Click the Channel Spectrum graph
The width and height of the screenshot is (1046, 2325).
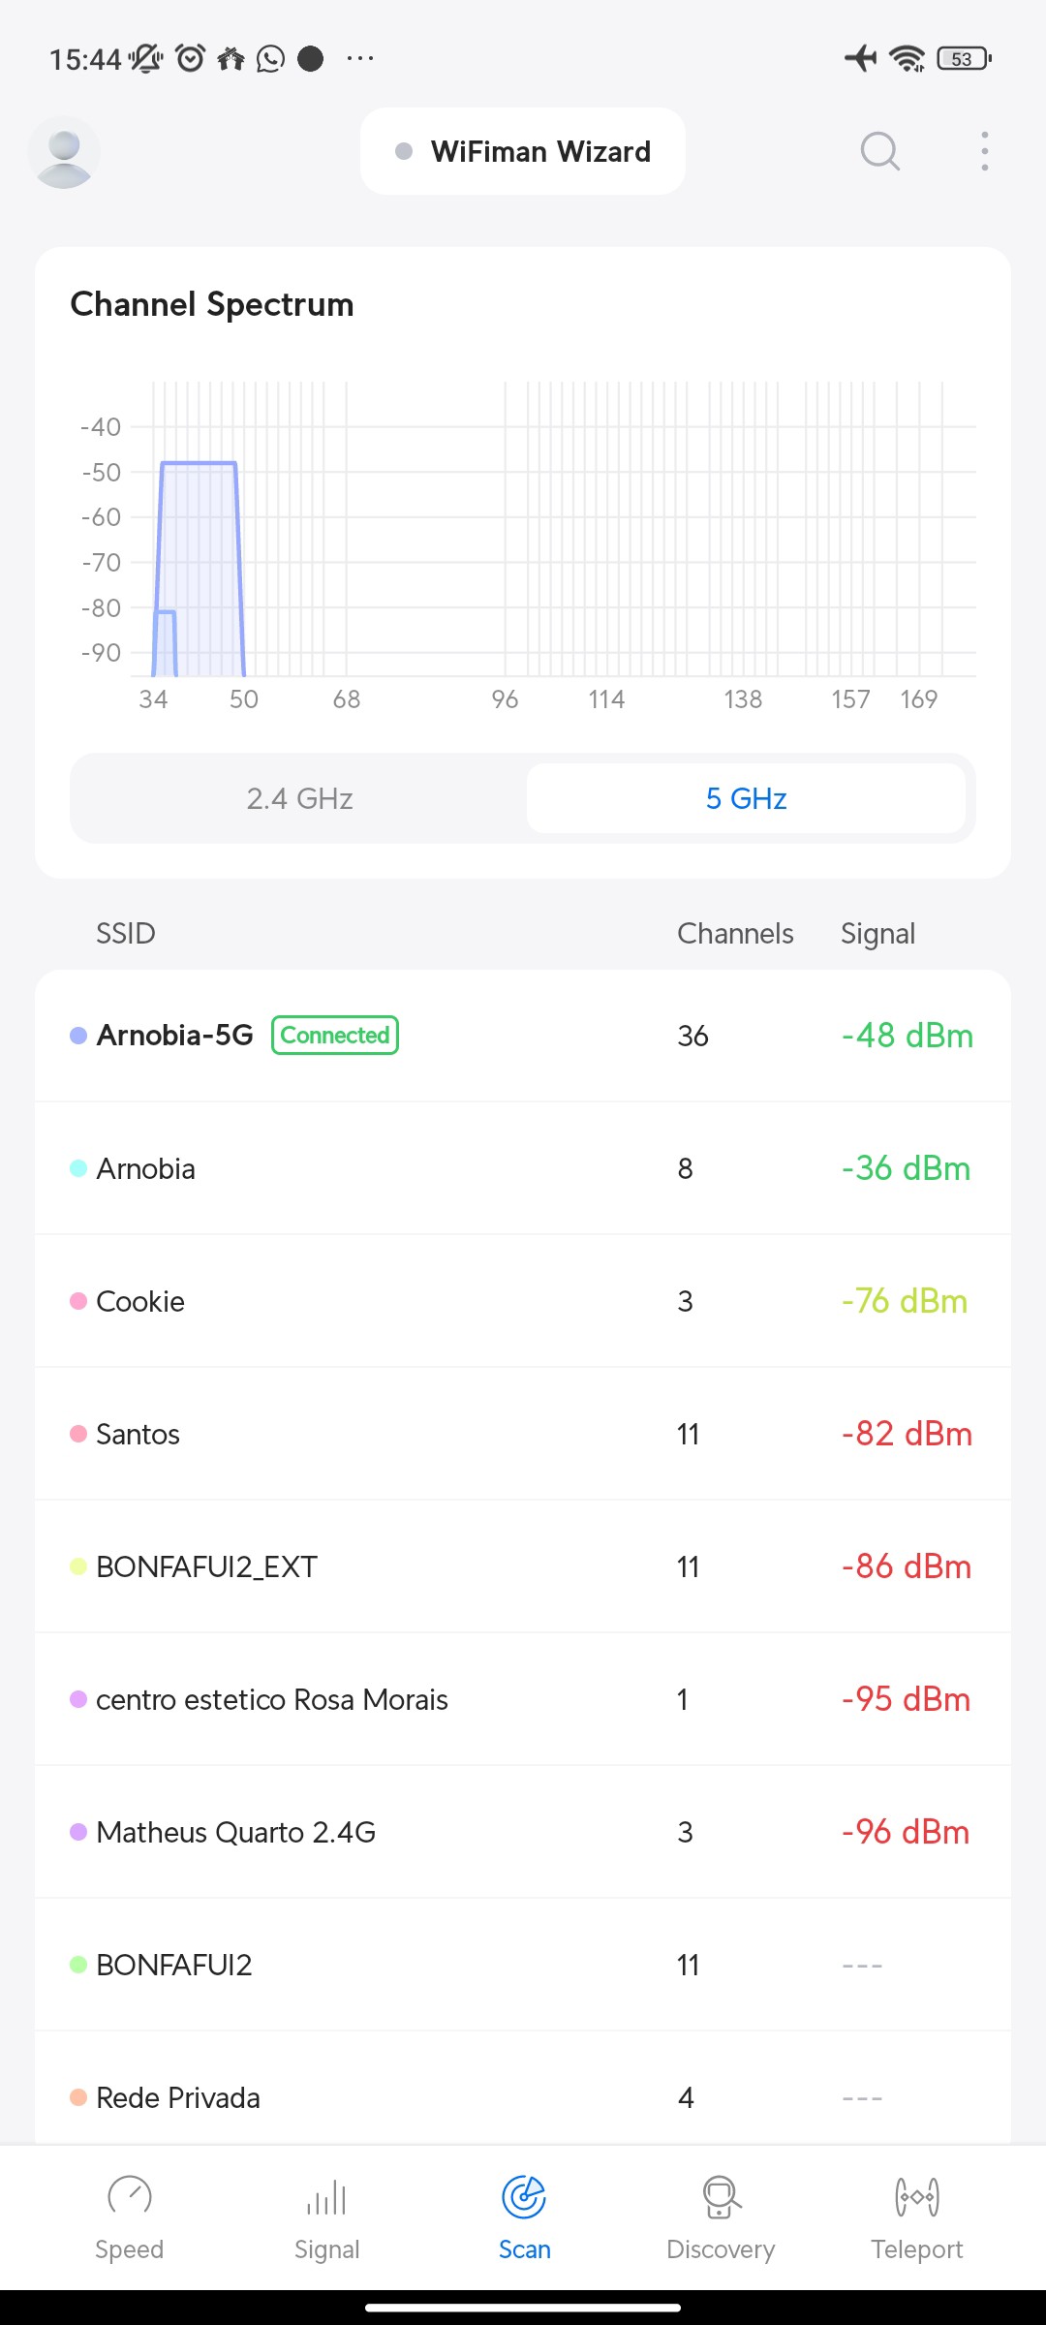pos(552,542)
